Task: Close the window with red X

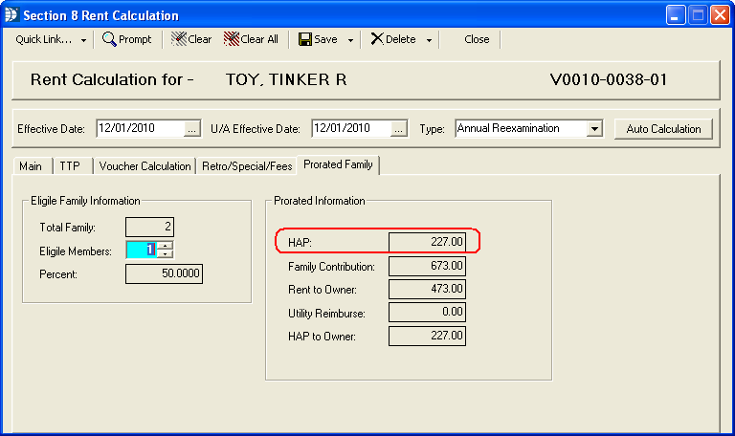Action: point(720,15)
